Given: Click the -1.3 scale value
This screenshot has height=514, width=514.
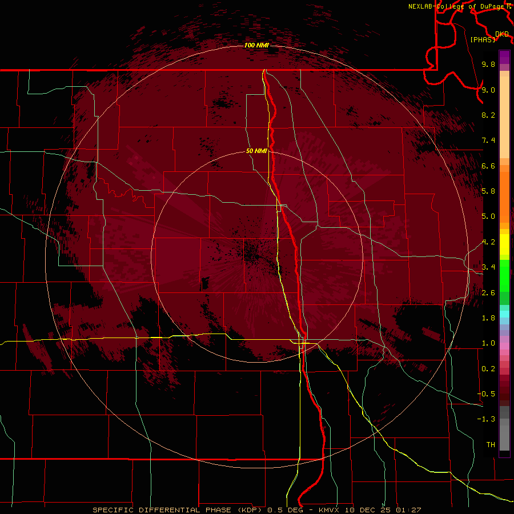Looking at the screenshot, I should (486, 419).
